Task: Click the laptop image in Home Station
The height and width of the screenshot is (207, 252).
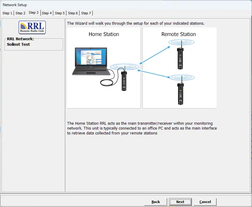Action: click(91, 61)
